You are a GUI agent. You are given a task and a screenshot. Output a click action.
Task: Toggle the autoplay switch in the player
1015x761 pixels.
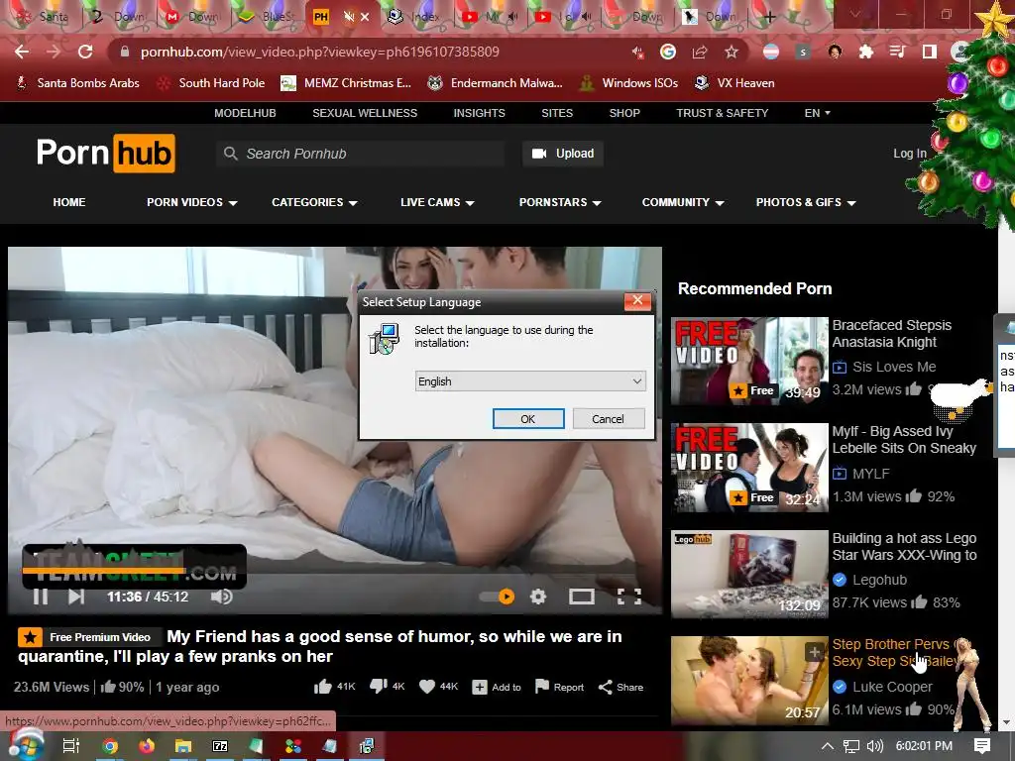(498, 596)
